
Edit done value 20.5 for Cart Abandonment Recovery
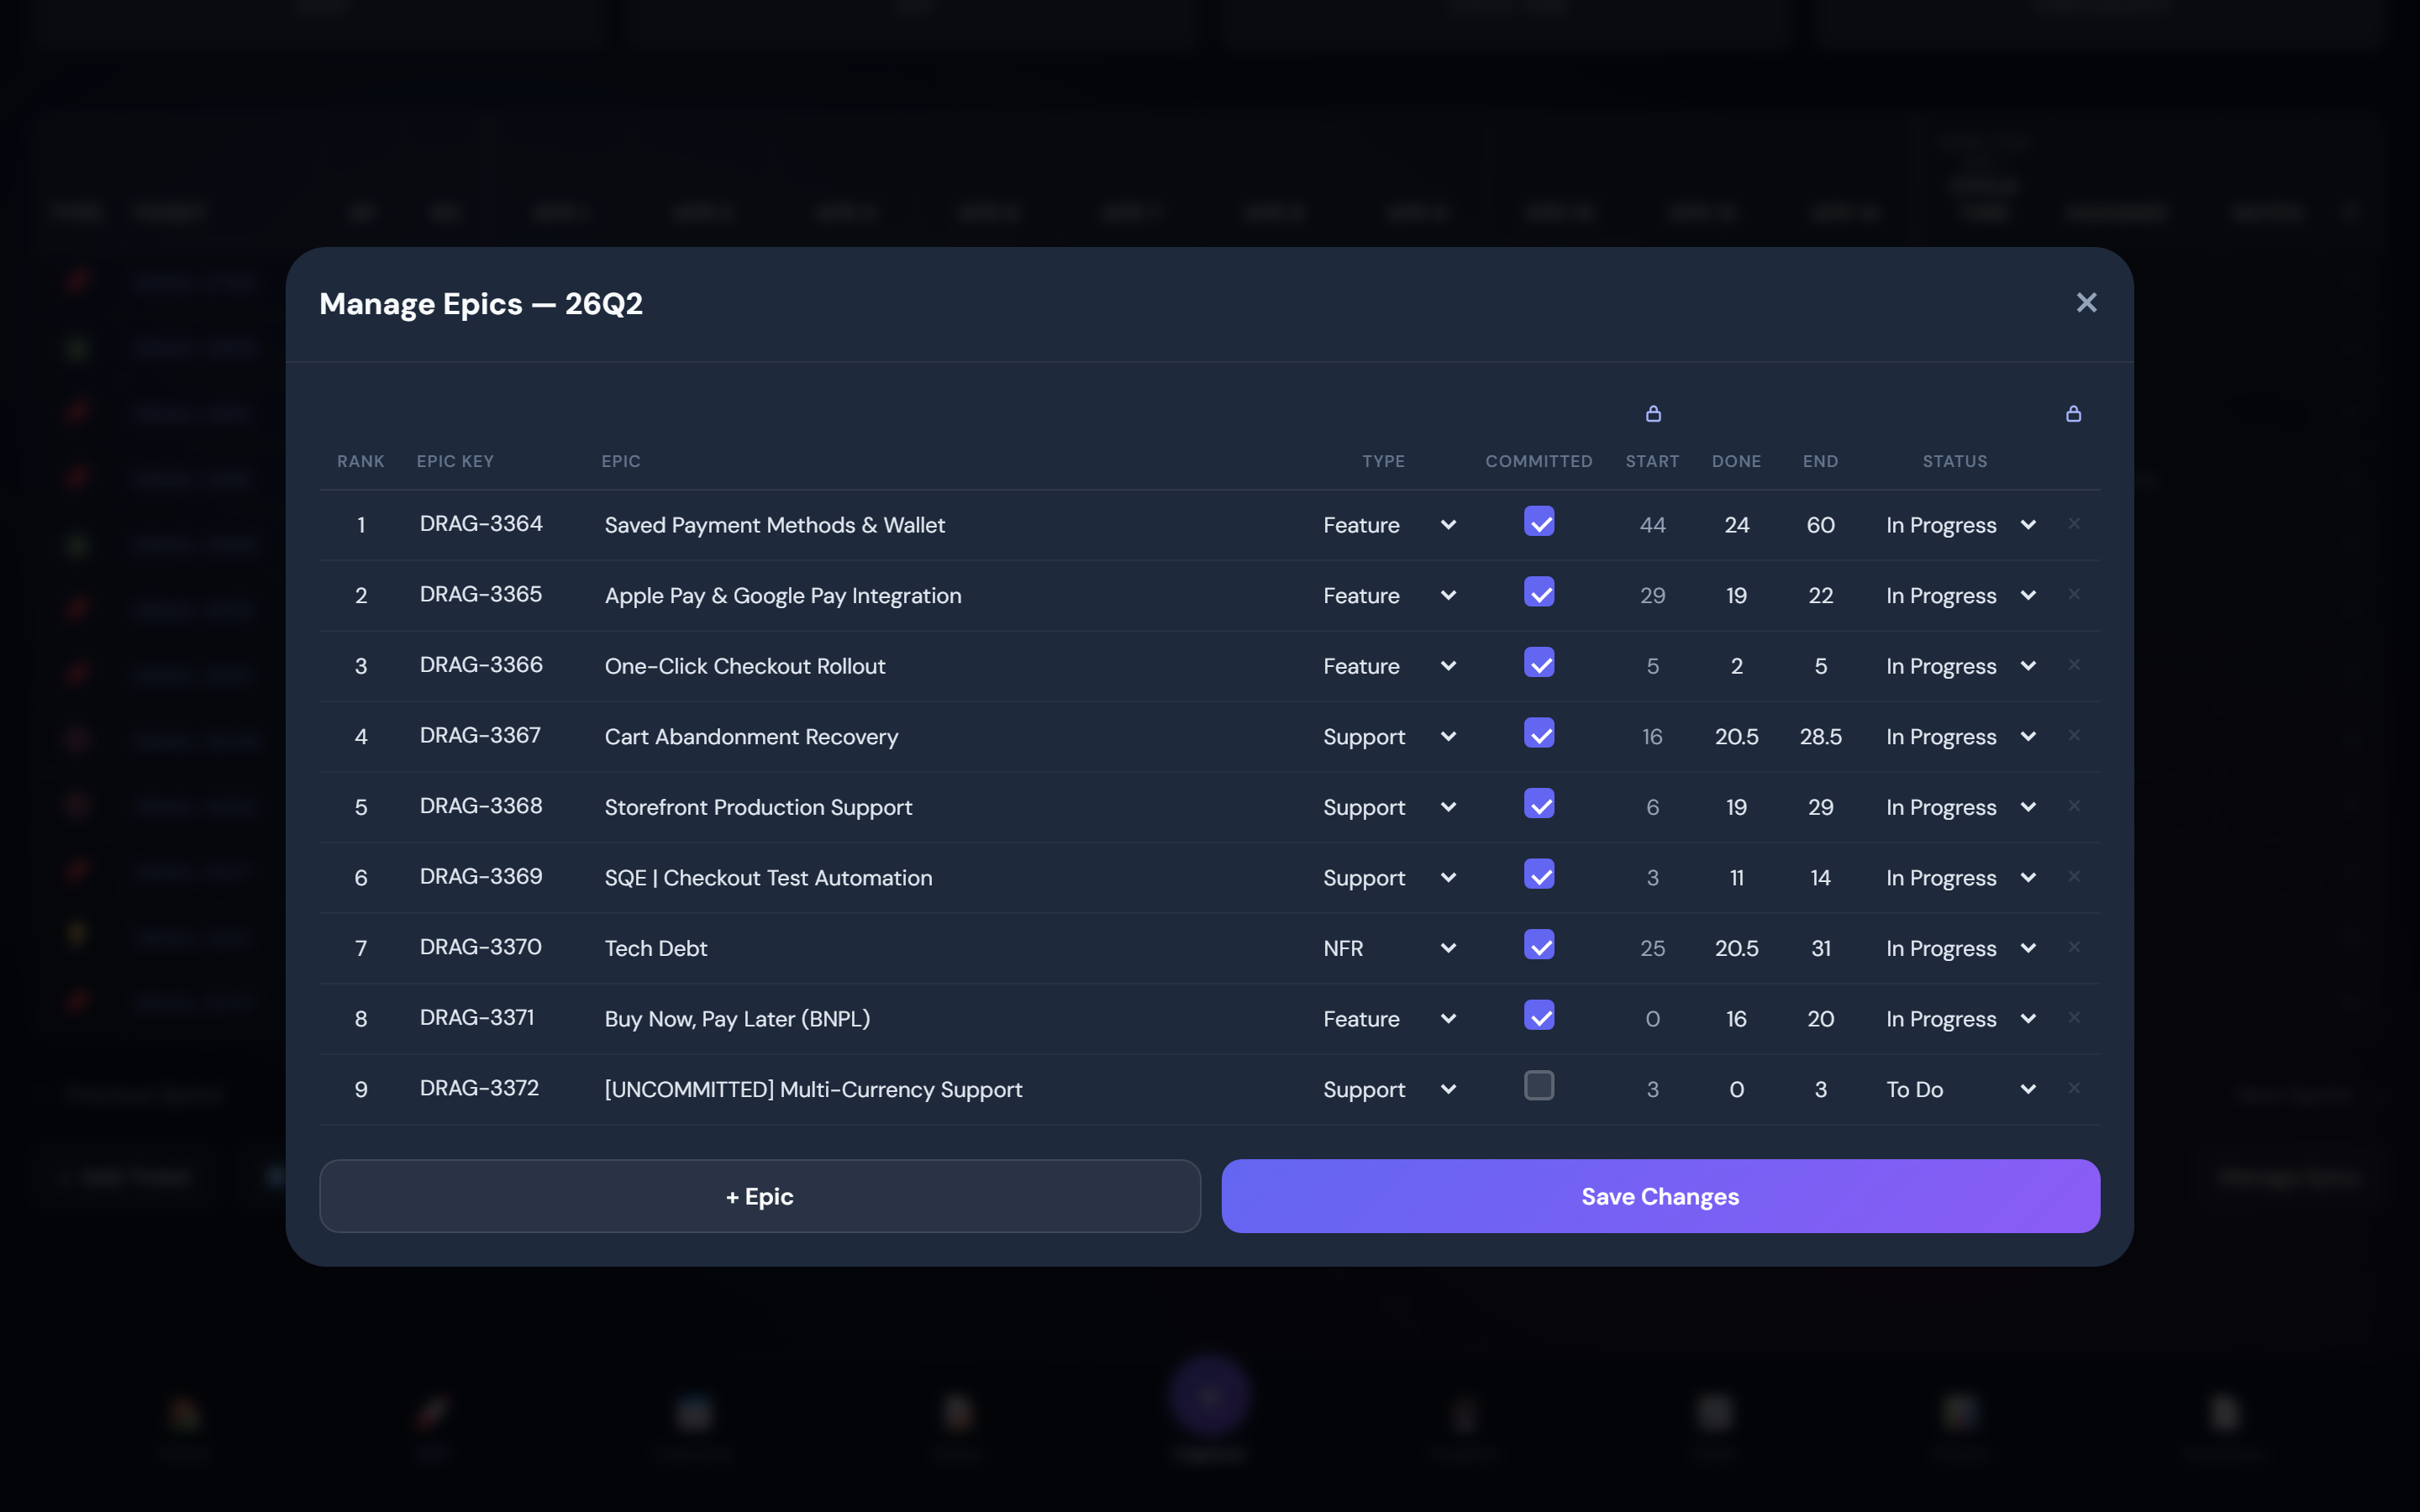click(x=1736, y=737)
